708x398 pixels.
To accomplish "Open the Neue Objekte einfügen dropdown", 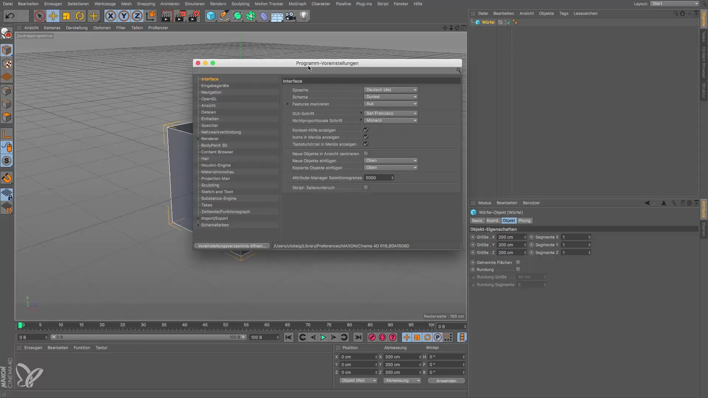I will click(x=391, y=161).
